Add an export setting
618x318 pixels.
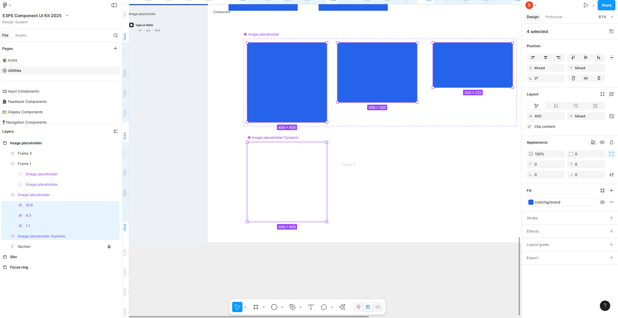click(611, 258)
